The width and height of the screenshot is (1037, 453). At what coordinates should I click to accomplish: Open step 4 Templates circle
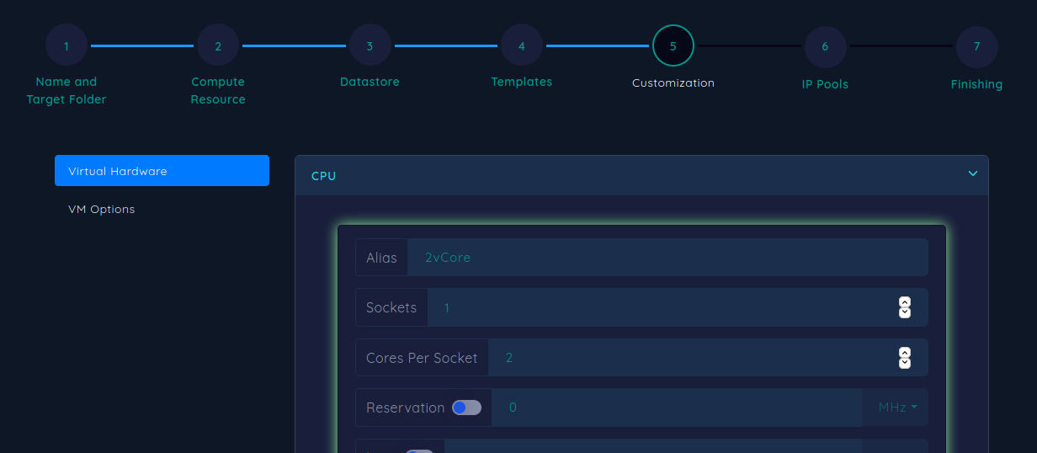pos(522,45)
